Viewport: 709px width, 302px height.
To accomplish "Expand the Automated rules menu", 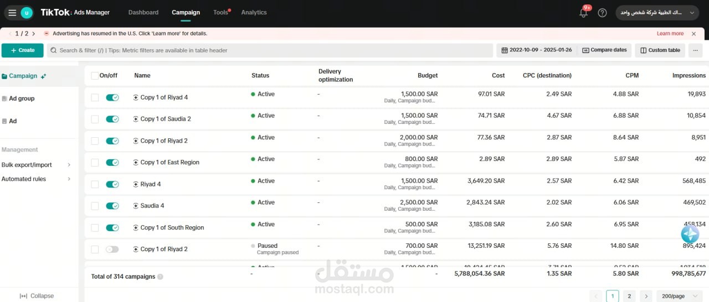I will pos(37,179).
